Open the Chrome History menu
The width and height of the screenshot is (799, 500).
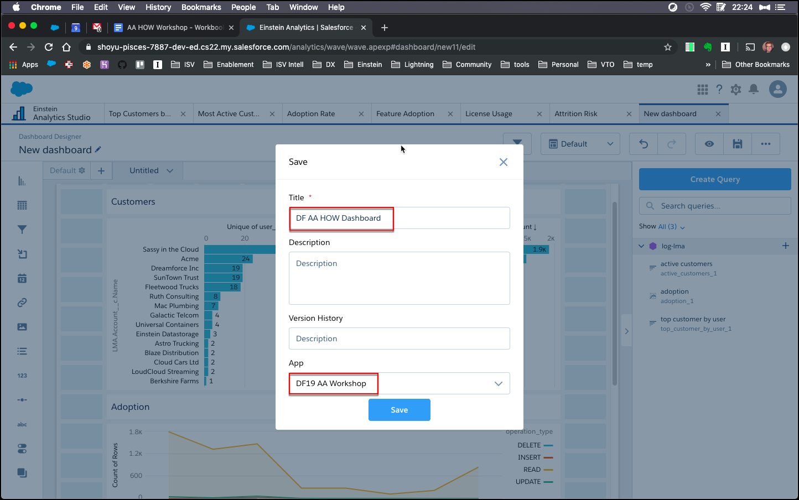tap(158, 7)
